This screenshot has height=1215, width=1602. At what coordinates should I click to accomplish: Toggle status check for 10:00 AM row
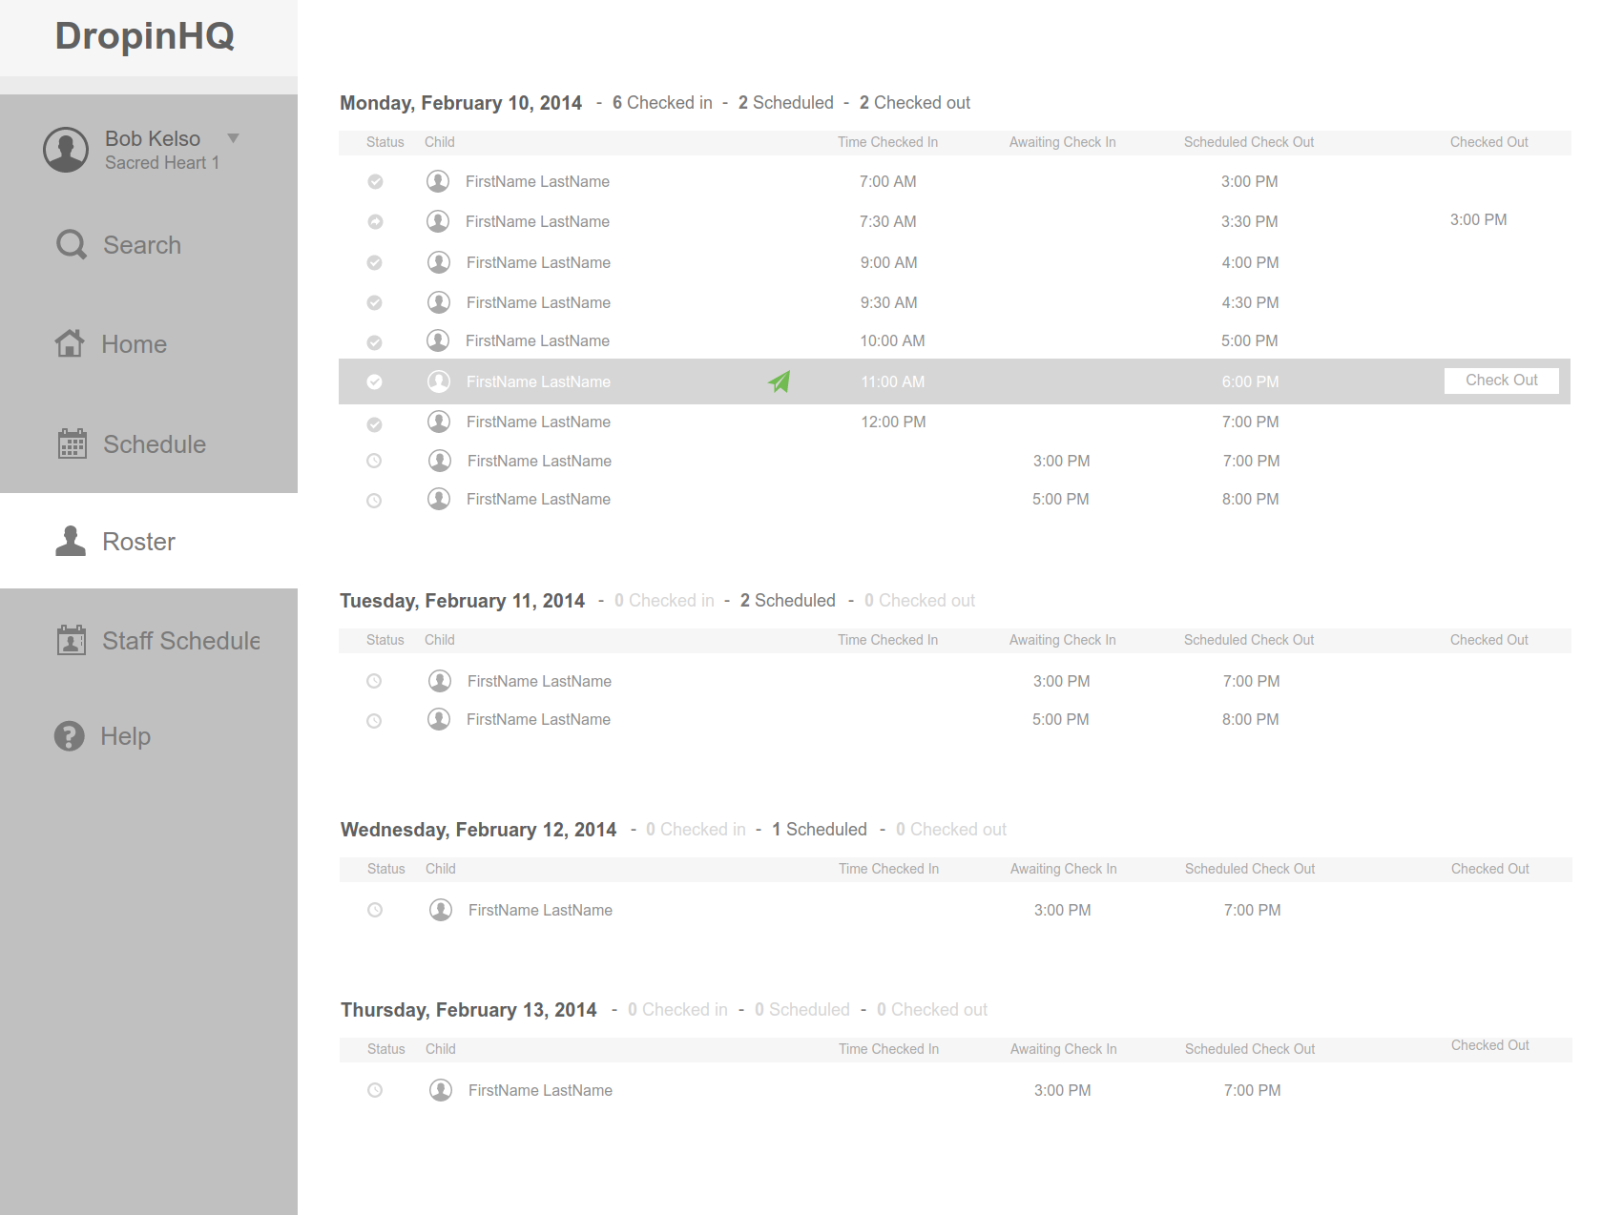[375, 342]
